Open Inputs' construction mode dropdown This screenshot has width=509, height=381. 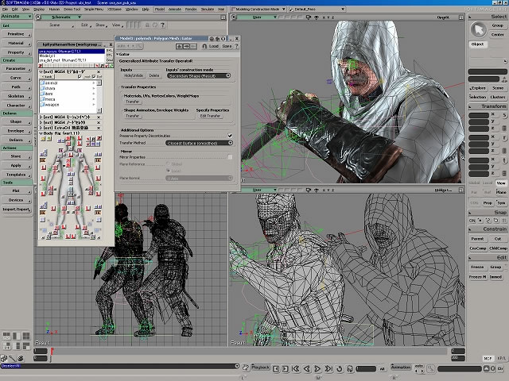point(198,76)
